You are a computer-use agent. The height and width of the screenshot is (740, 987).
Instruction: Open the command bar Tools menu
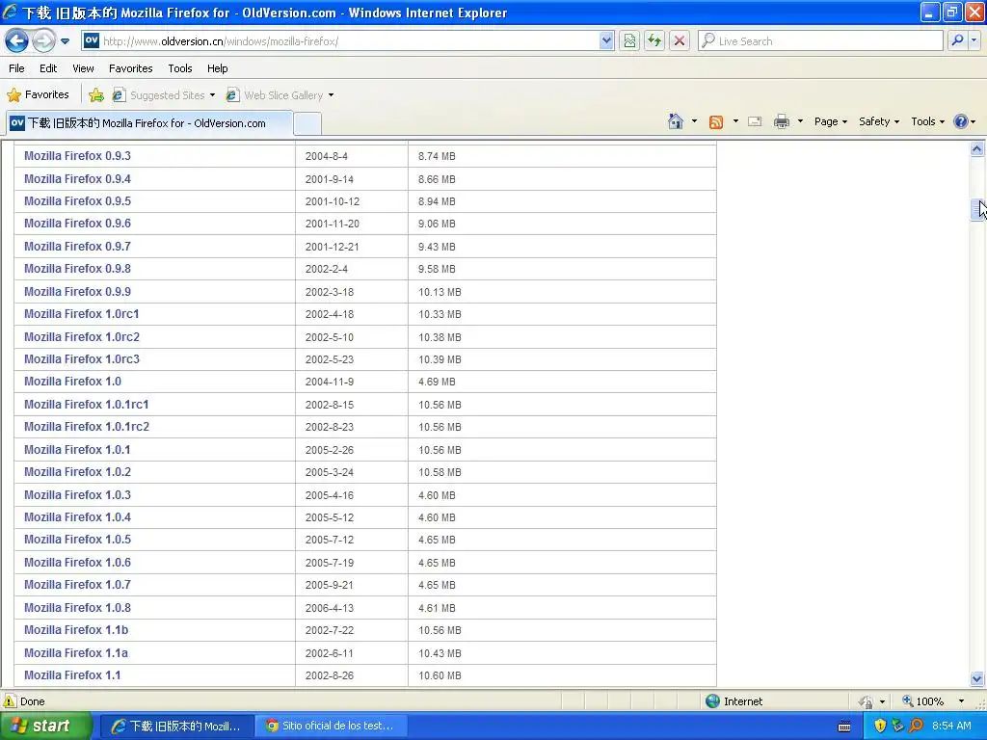point(927,121)
